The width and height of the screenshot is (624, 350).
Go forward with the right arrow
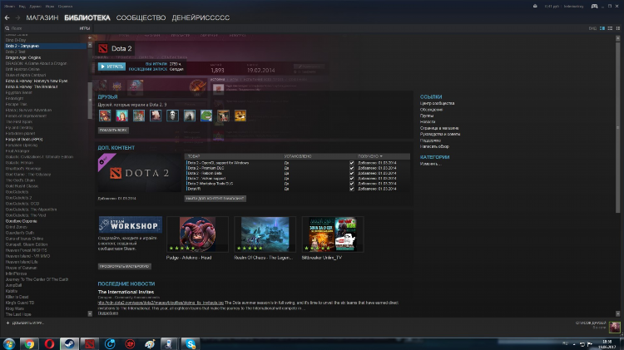click(x=17, y=18)
